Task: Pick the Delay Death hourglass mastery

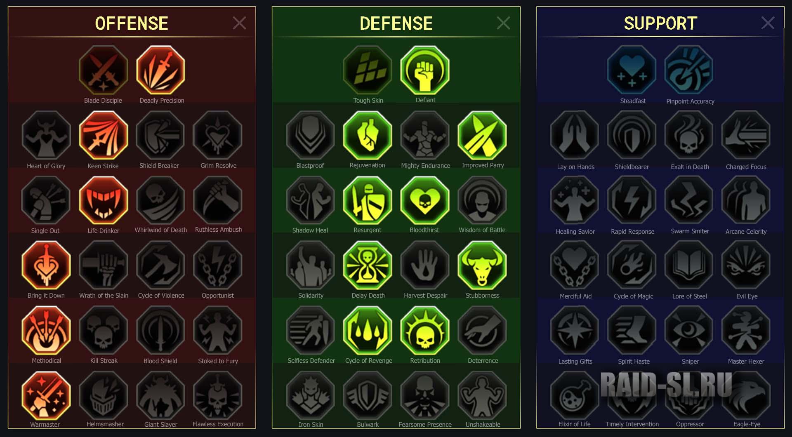Action: click(x=368, y=265)
